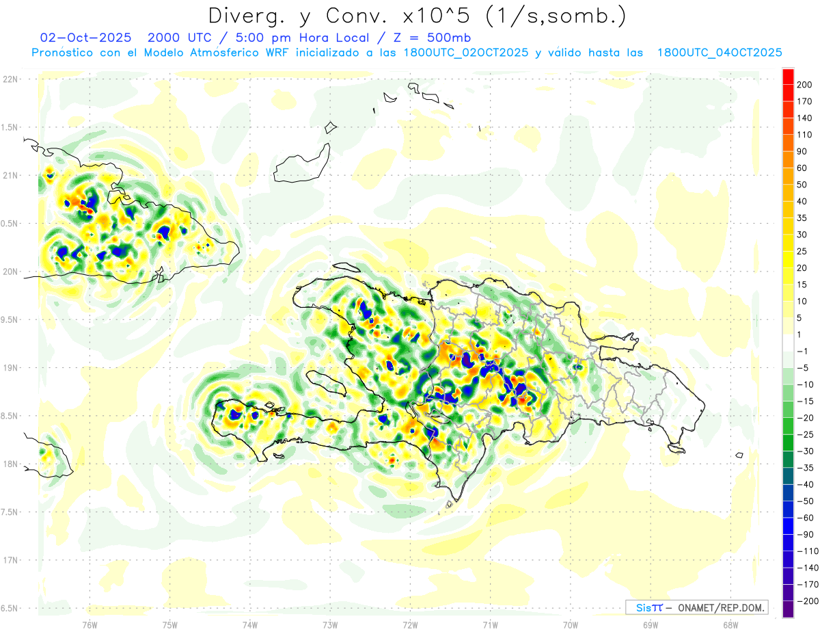The image size is (820, 634).
Task: Click the positive '20' color scale label
Action: point(803,268)
